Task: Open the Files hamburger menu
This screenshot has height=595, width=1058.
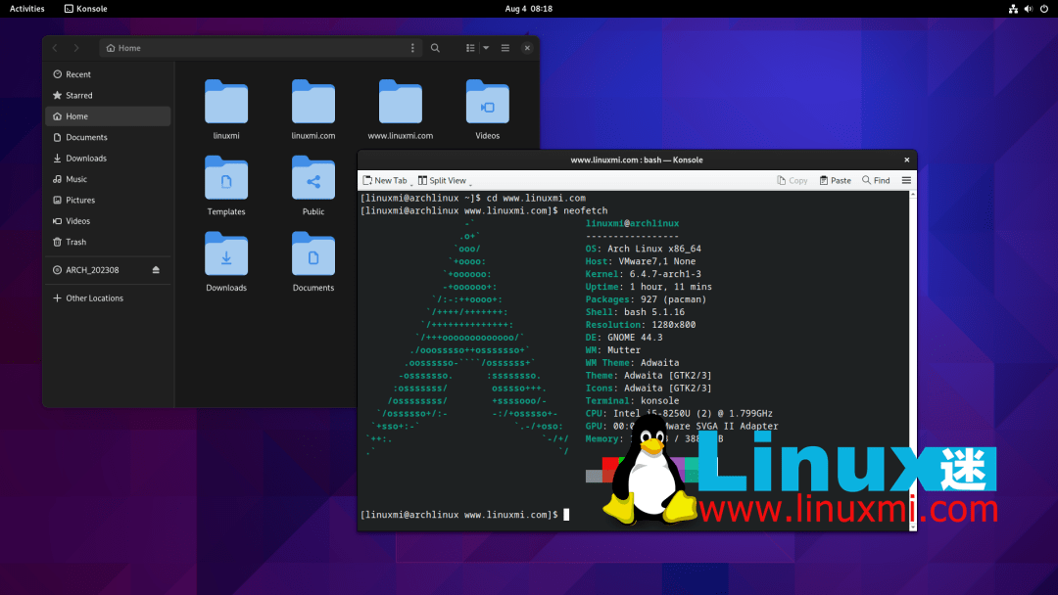Action: 505,48
